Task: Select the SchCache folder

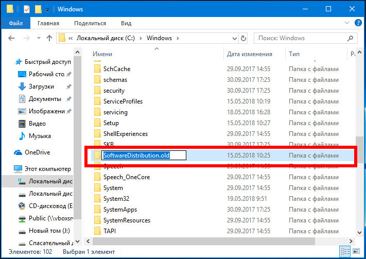Action: point(117,69)
